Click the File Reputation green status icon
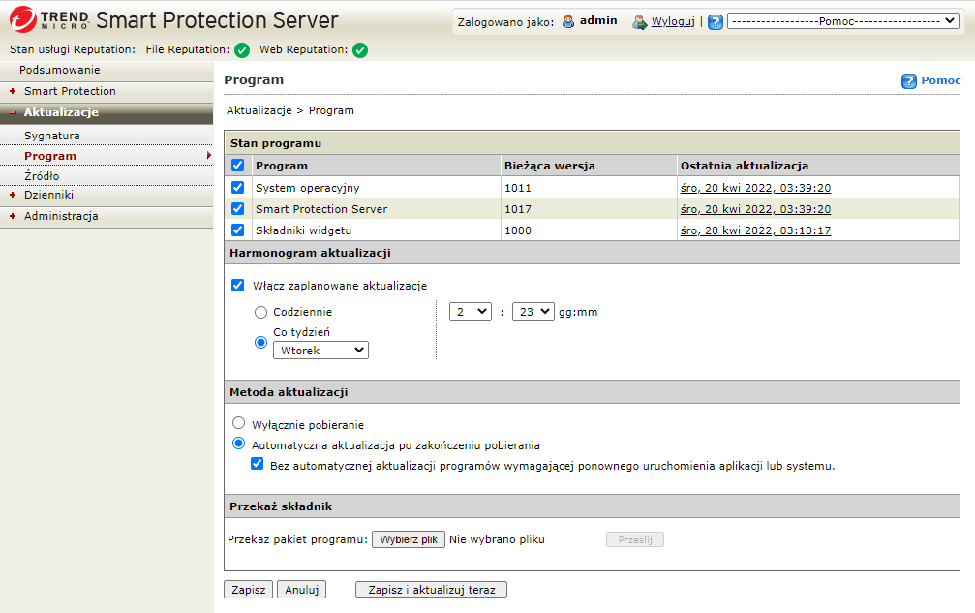The image size is (975, 613). (242, 50)
